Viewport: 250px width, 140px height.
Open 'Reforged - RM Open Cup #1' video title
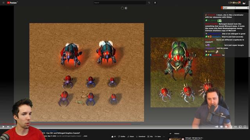tap(194, 138)
